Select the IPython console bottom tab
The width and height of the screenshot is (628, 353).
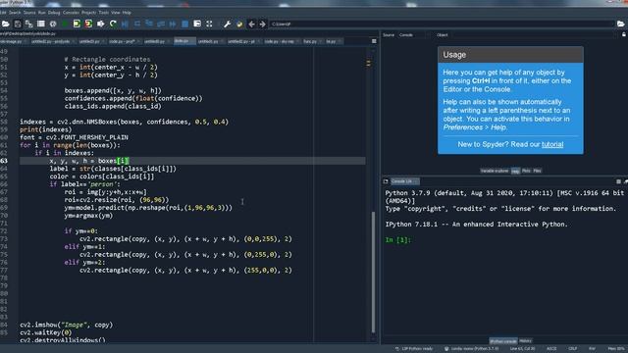(x=503, y=341)
